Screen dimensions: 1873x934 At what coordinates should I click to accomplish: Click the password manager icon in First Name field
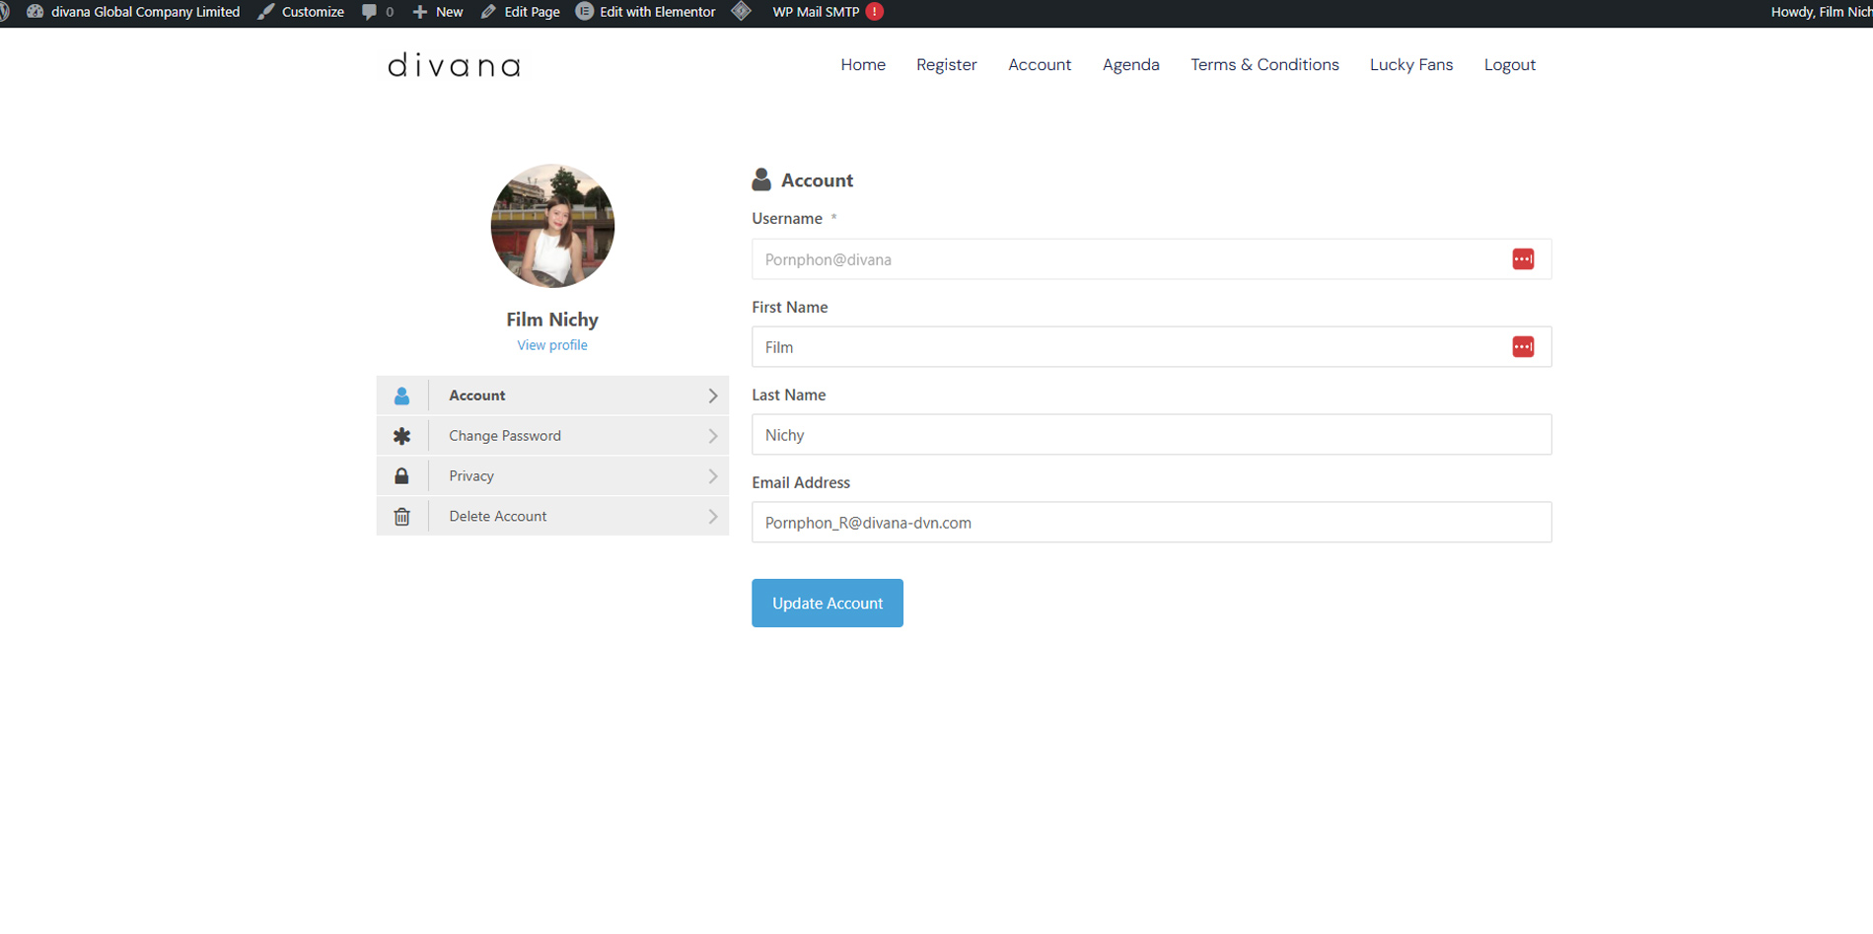pyautogui.click(x=1522, y=347)
